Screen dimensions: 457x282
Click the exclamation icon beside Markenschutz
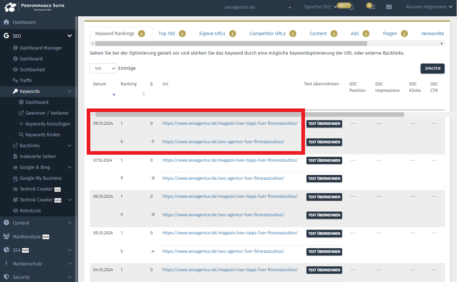tap(6, 264)
